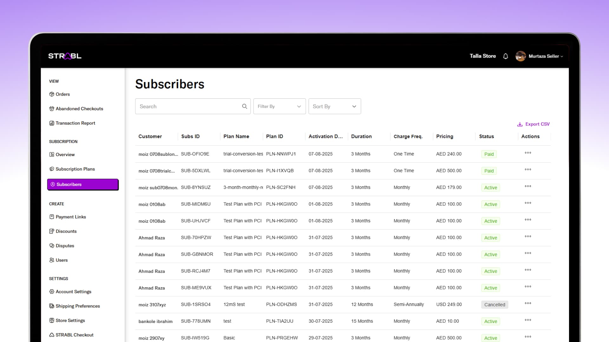Open Payment Links page
Viewport: 609px width, 342px height.
coord(71,217)
